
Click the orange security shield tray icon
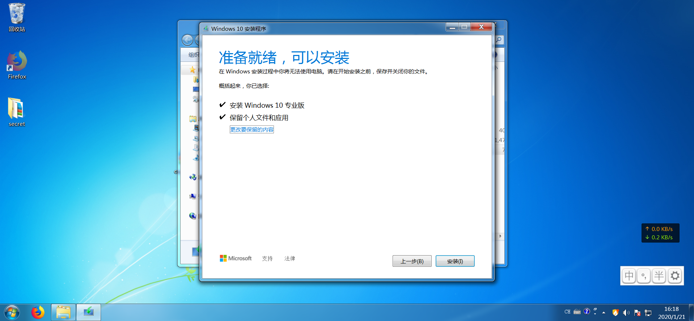(x=615, y=313)
